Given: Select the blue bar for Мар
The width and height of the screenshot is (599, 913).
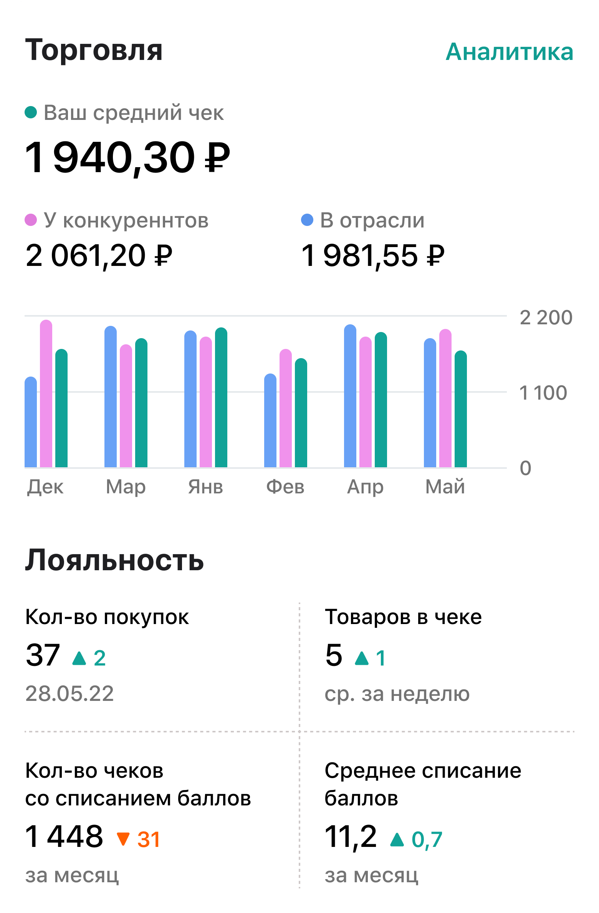Looking at the screenshot, I should 111,397.
